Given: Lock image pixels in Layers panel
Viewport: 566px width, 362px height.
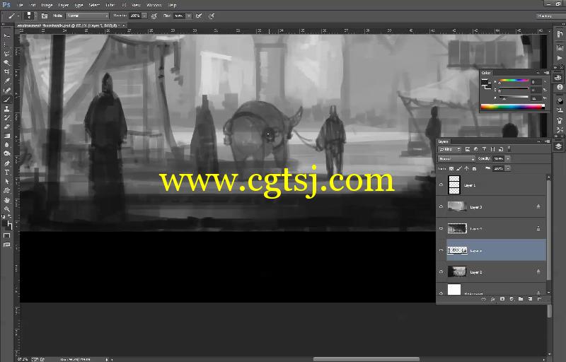Looking at the screenshot, I should coord(459,168).
